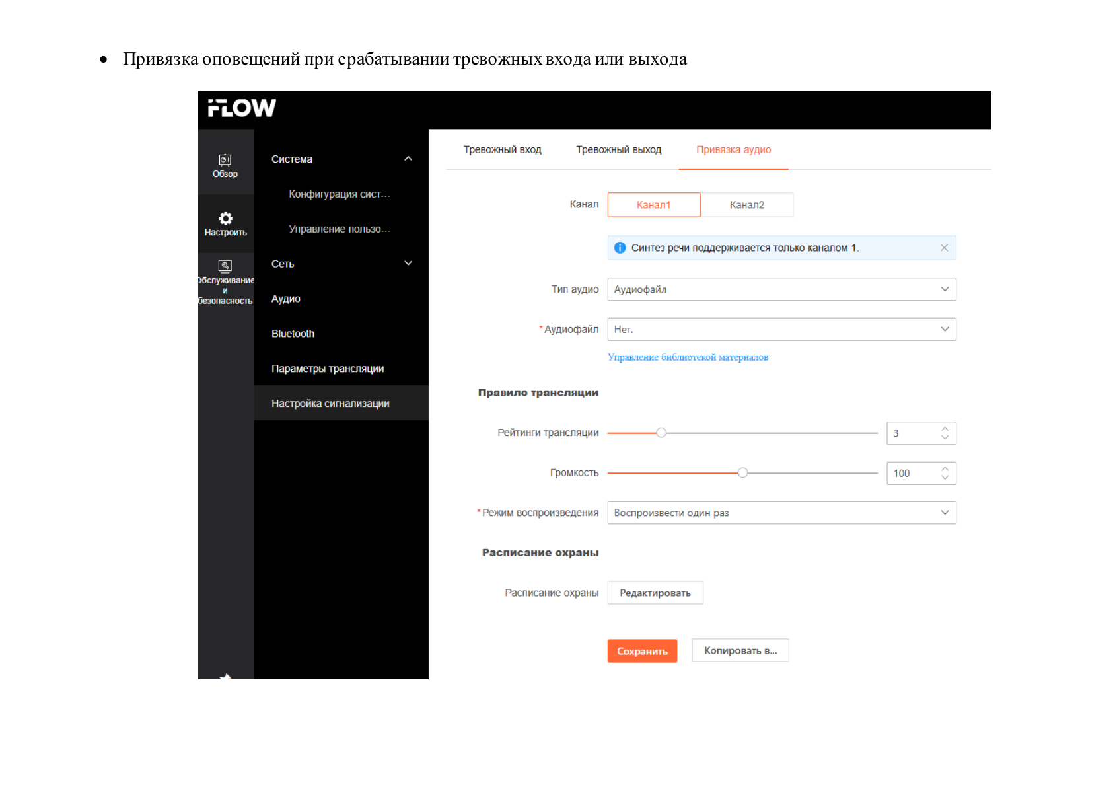Expand the Сеть menu group
The height and width of the screenshot is (787, 1113).
click(x=408, y=263)
